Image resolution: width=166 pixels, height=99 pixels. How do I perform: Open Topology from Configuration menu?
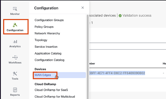click(41, 40)
